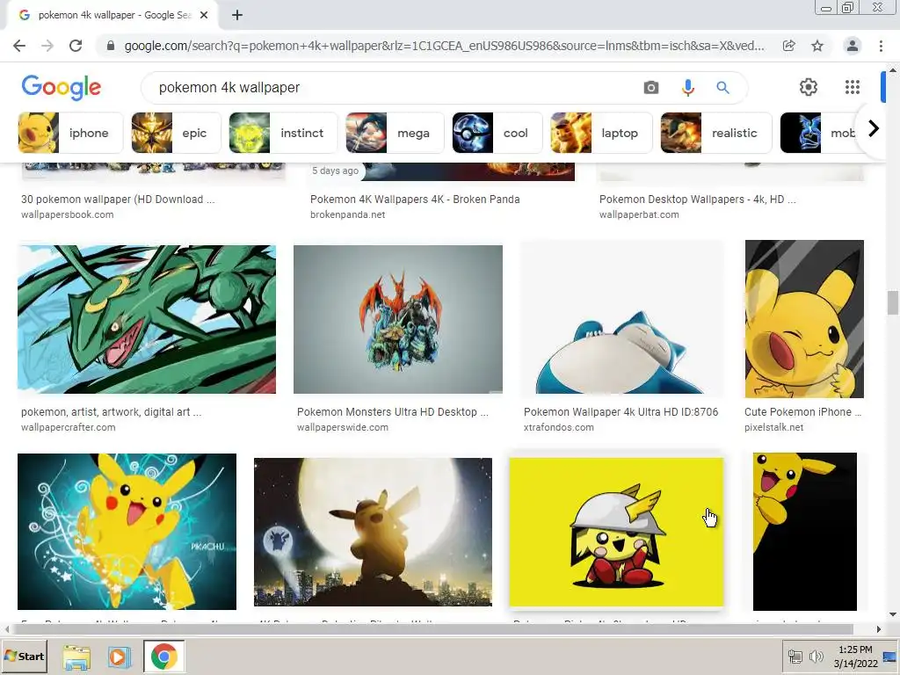This screenshot has width=900, height=675.
Task: Click the wallpapercrafter.com source text
Action: coord(69,428)
